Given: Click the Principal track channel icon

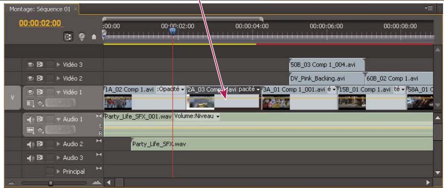Looking at the screenshot, I should (x=99, y=168).
